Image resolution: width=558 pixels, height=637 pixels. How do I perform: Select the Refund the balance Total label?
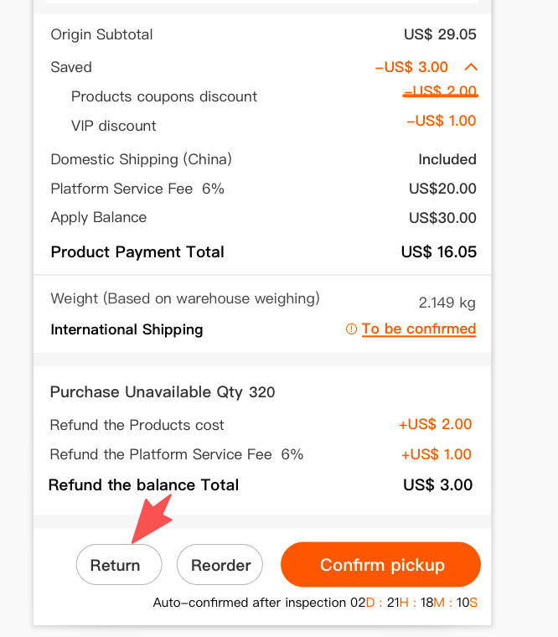point(143,484)
